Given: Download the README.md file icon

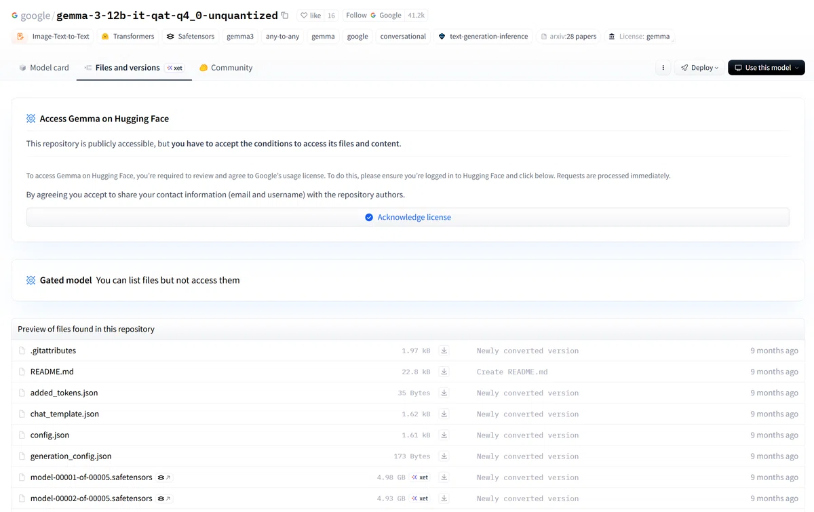Looking at the screenshot, I should pyautogui.click(x=444, y=372).
